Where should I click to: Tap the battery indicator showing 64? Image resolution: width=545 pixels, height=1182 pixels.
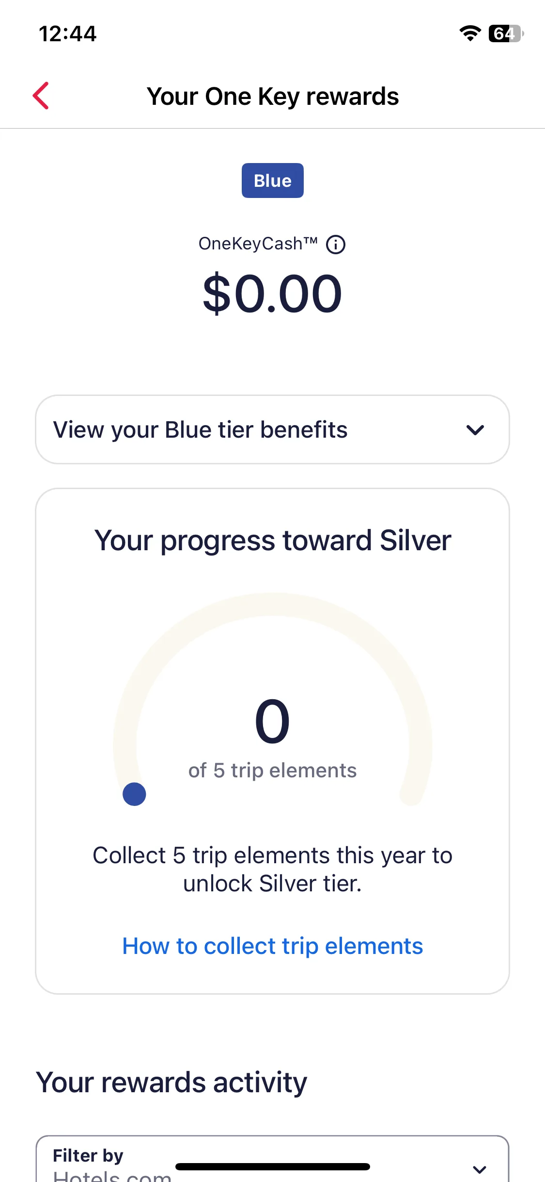pos(506,33)
